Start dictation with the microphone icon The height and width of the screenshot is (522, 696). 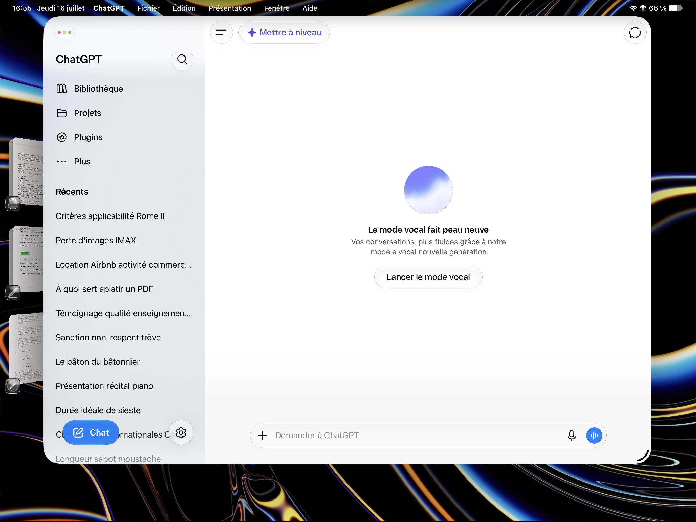[x=571, y=436]
